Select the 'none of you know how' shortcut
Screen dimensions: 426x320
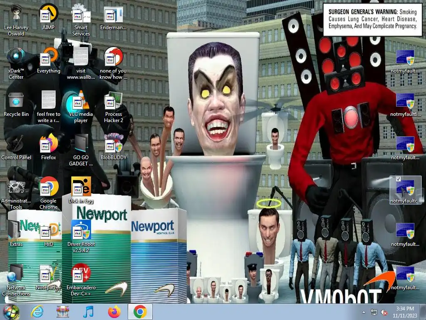point(113,64)
